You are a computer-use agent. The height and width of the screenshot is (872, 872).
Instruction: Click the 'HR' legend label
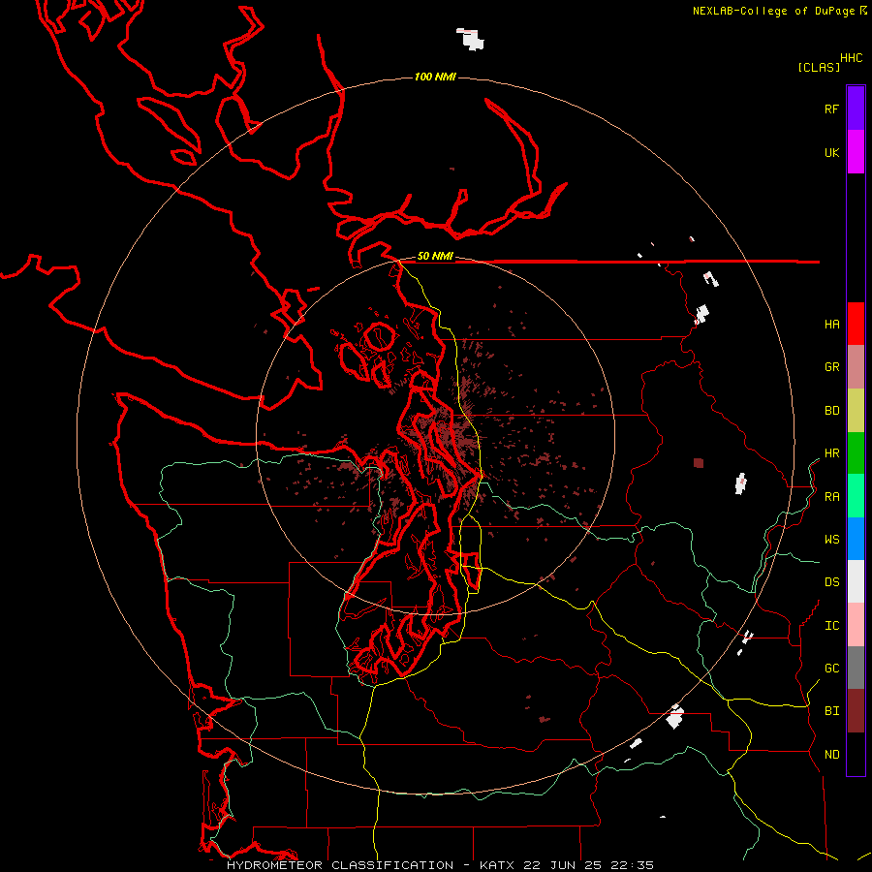point(831,453)
